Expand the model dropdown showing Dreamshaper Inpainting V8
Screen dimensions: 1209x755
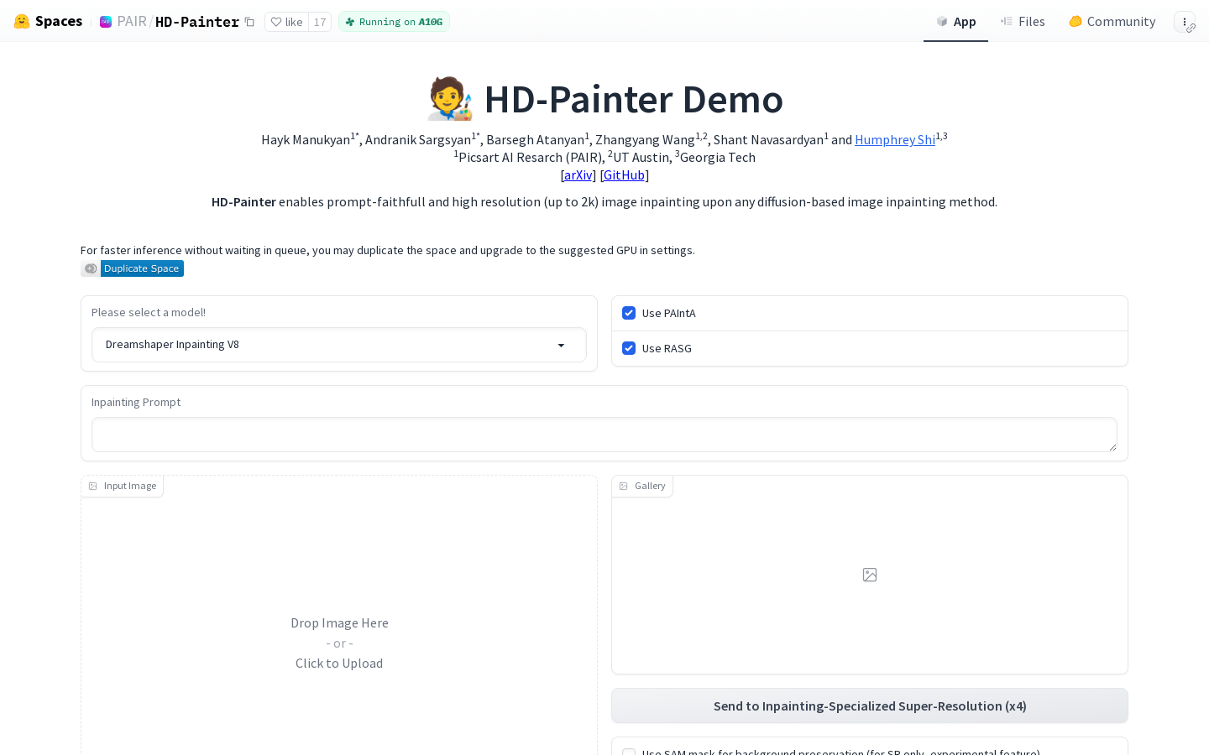(x=339, y=345)
